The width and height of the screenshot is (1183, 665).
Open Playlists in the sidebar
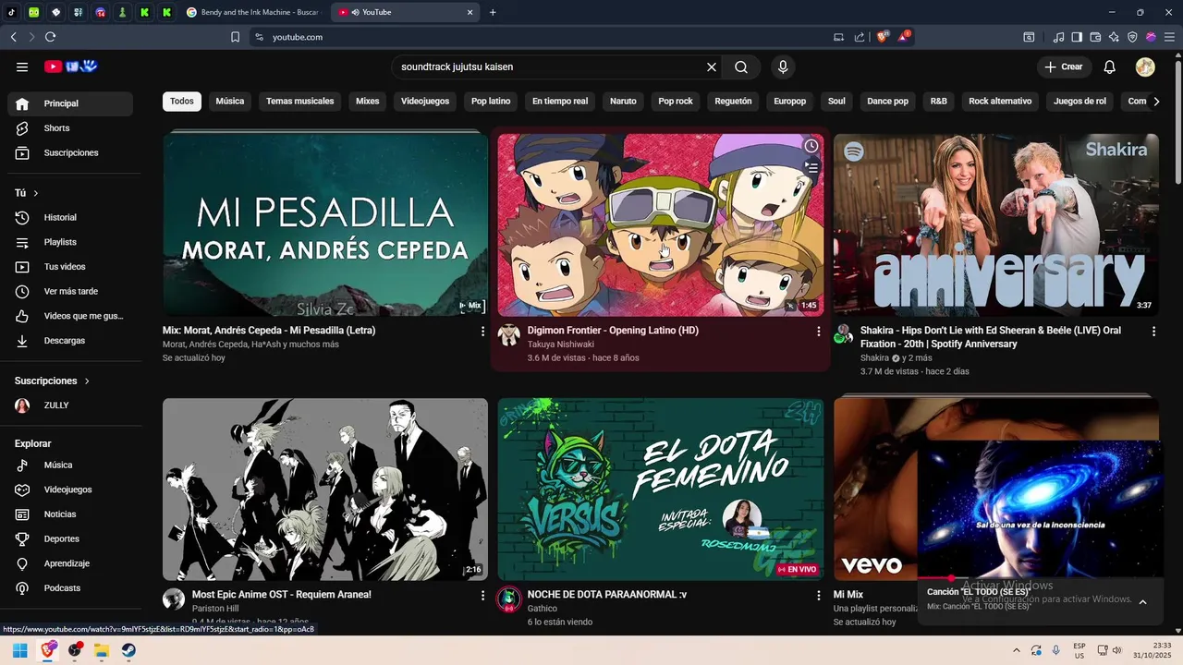coord(70,242)
